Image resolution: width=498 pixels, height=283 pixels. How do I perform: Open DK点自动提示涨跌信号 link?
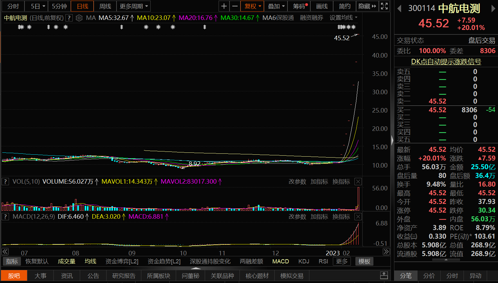click(x=446, y=62)
